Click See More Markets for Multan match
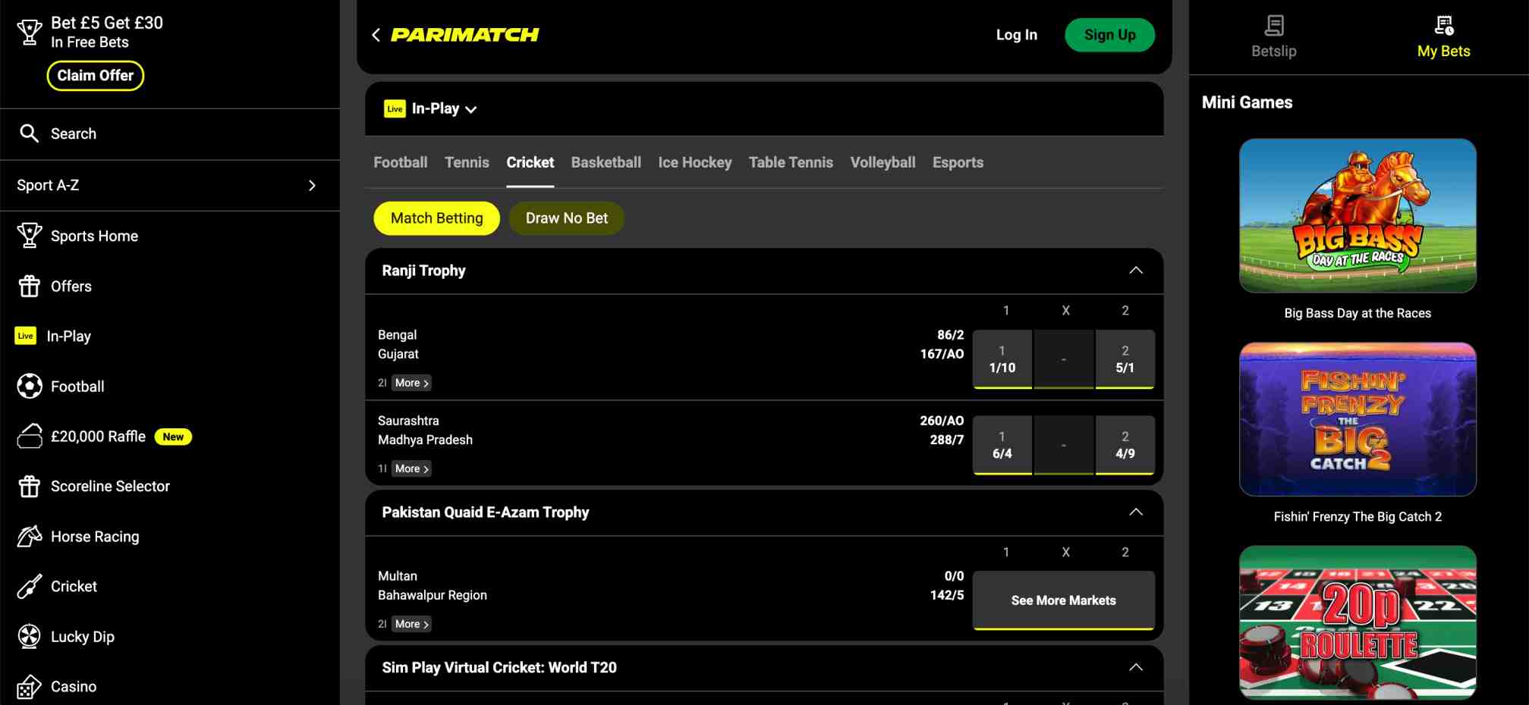The image size is (1529, 705). (x=1063, y=600)
